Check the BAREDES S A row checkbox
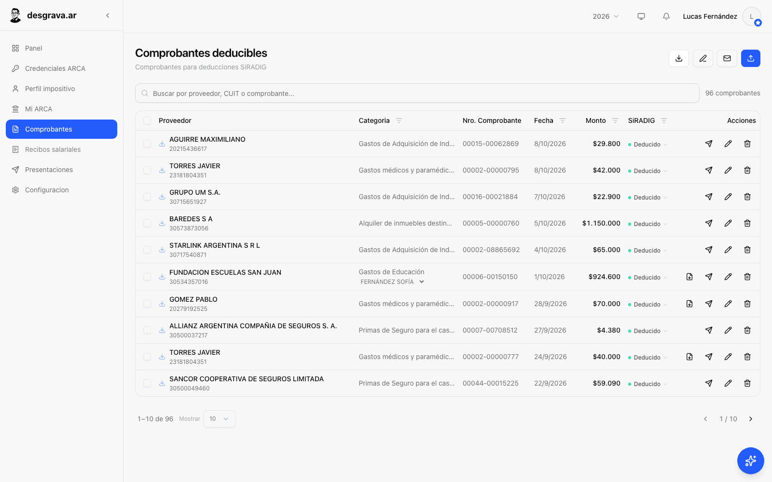Viewport: 772px width, 482px height. click(x=147, y=223)
